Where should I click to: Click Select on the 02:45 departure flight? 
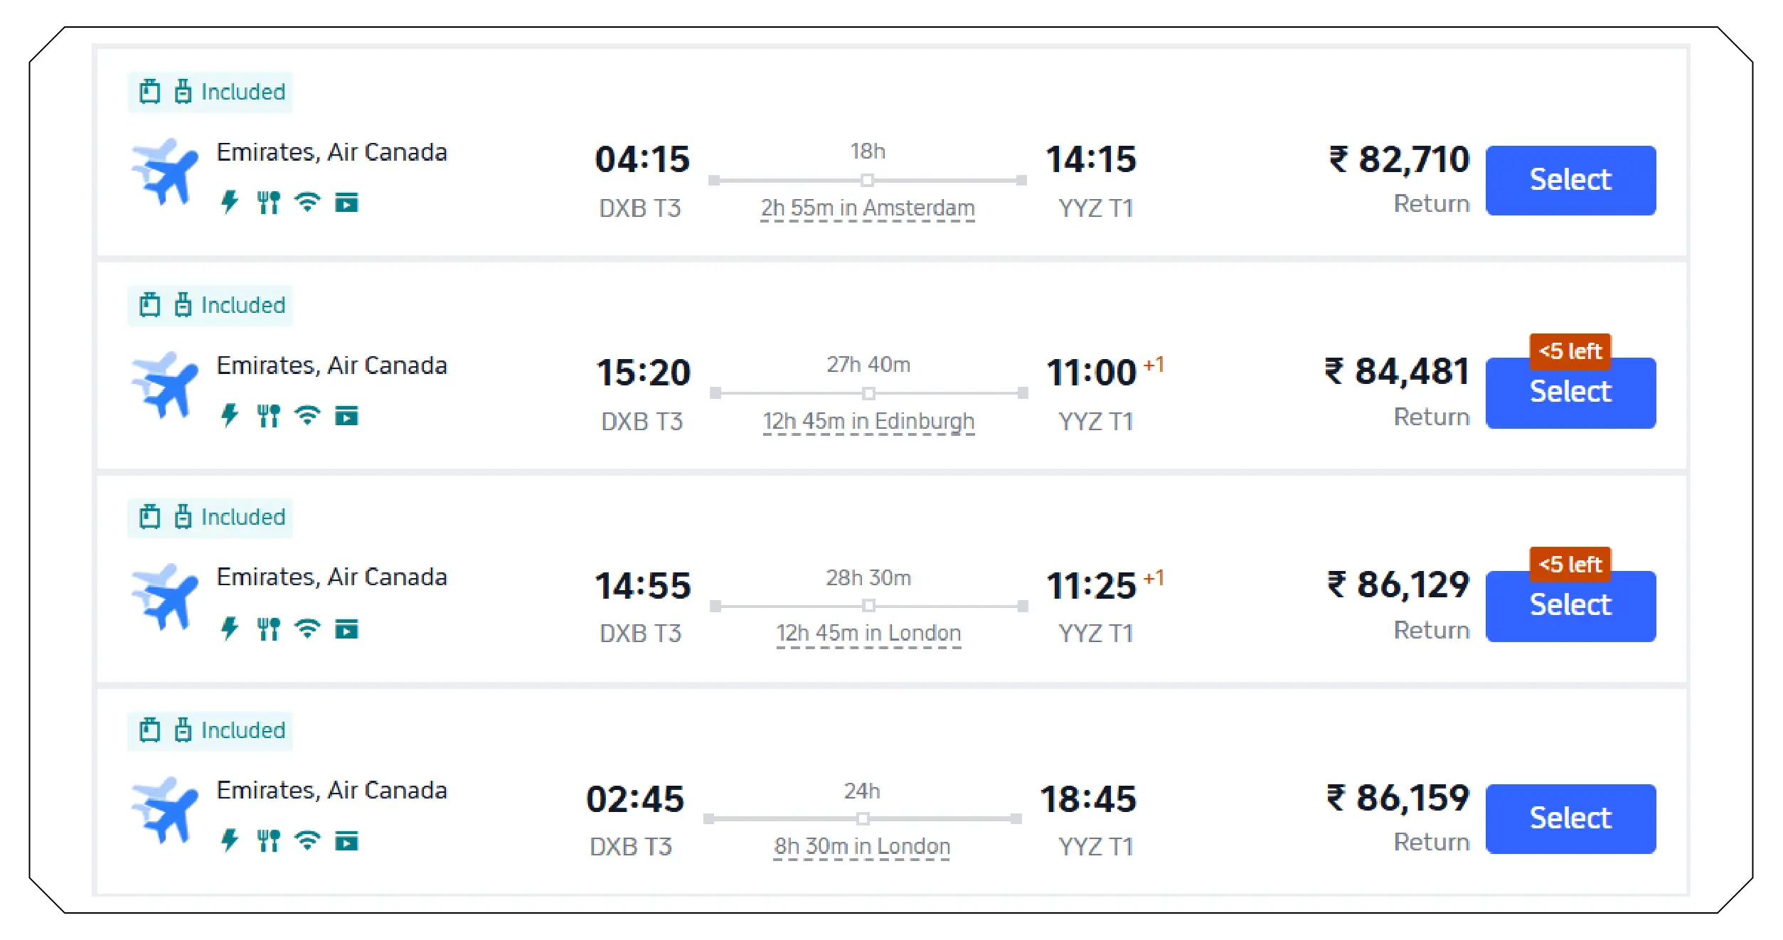point(1570,818)
